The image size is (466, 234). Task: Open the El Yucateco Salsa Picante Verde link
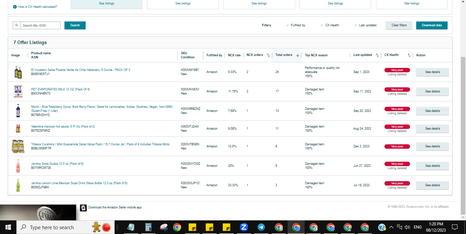pyautogui.click(x=81, y=70)
